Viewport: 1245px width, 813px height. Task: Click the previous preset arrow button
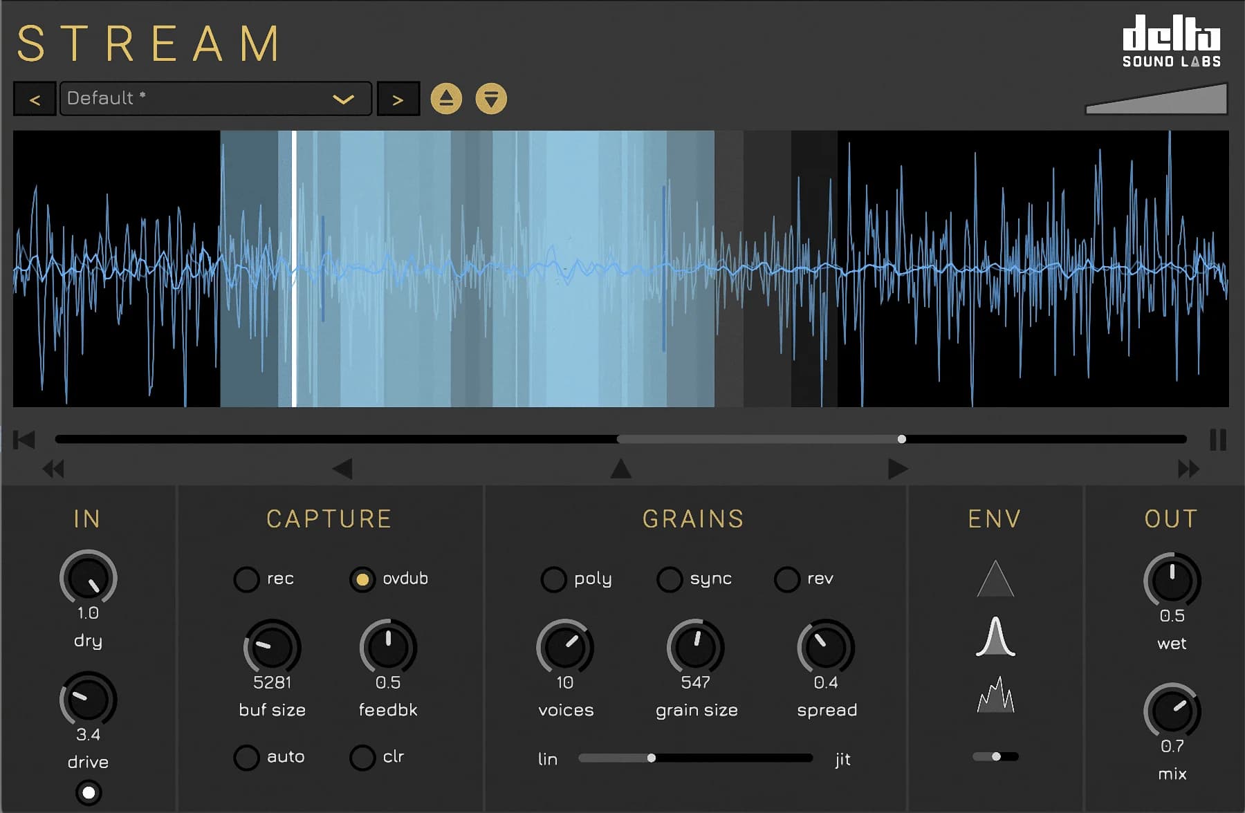click(x=35, y=98)
